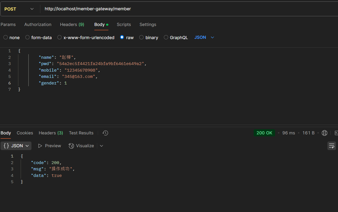Click the "pwd" hash value in request body
Viewport: 338px width, 212px height.
coord(100,64)
